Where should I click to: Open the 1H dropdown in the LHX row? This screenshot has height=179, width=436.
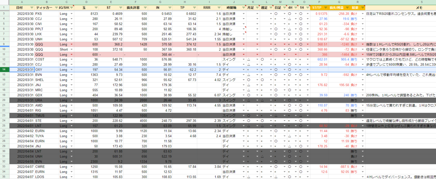point(307,34)
